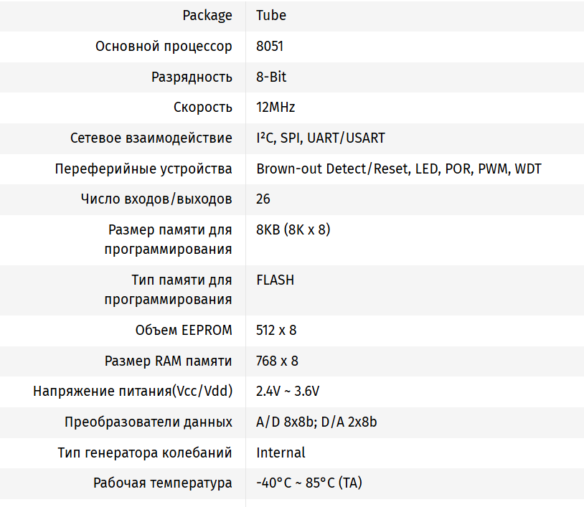Click the '8-Bit' value cell

coord(271,77)
